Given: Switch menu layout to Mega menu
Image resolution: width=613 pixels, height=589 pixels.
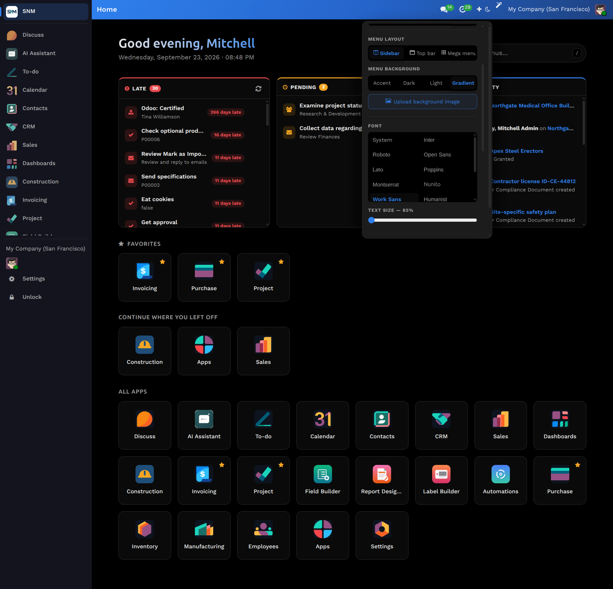Looking at the screenshot, I should coord(458,53).
